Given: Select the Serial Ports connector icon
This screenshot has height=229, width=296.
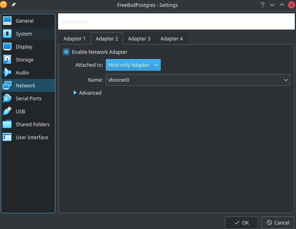Looking at the screenshot, I should (7, 98).
